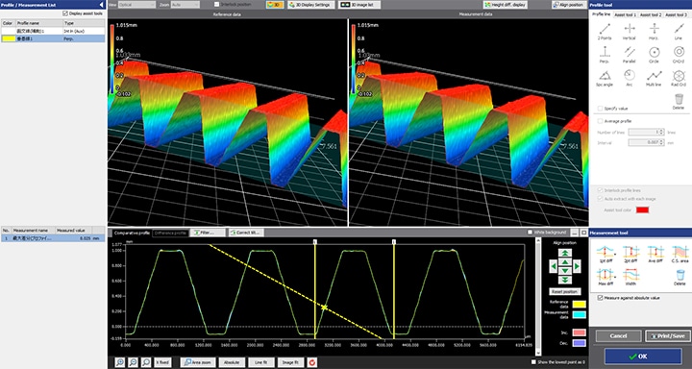Click the Height diff. display button
The image size is (692, 369).
(x=505, y=5)
